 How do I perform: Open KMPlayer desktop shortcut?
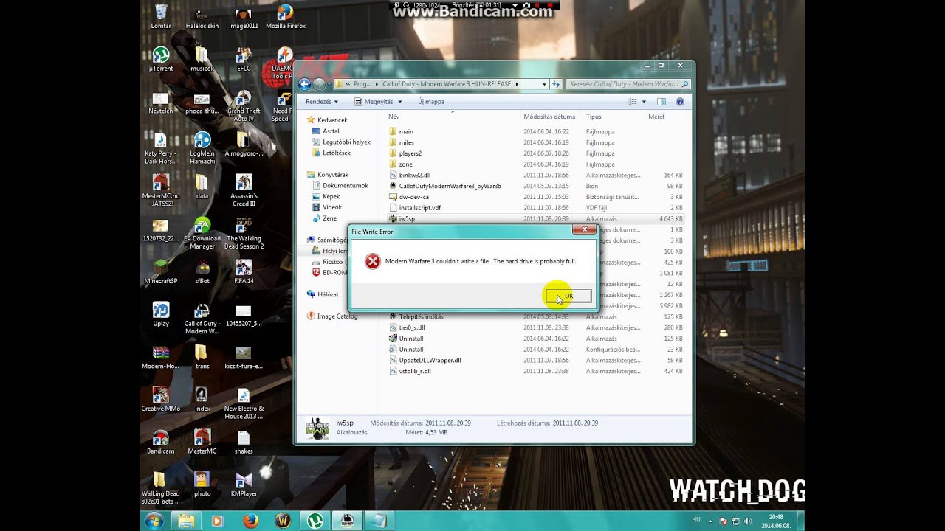click(244, 484)
